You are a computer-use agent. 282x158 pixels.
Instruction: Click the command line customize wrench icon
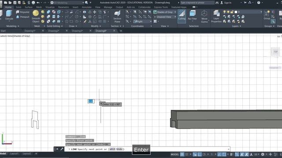(x=62, y=149)
